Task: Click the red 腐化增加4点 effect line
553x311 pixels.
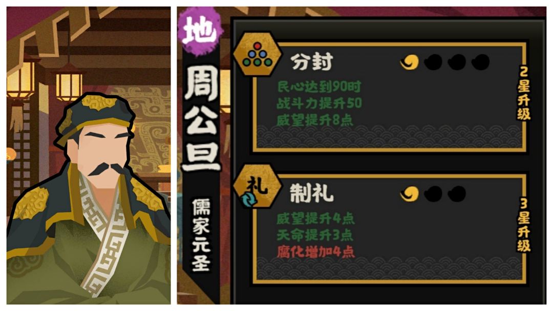Action: click(315, 252)
